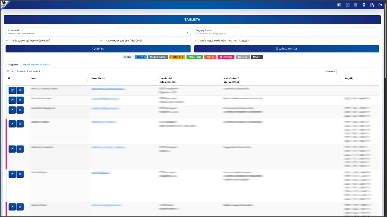Viewport: 387px width, 217px height.
Task: Click the pink 70 éven felüli badge
Action: (226, 57)
